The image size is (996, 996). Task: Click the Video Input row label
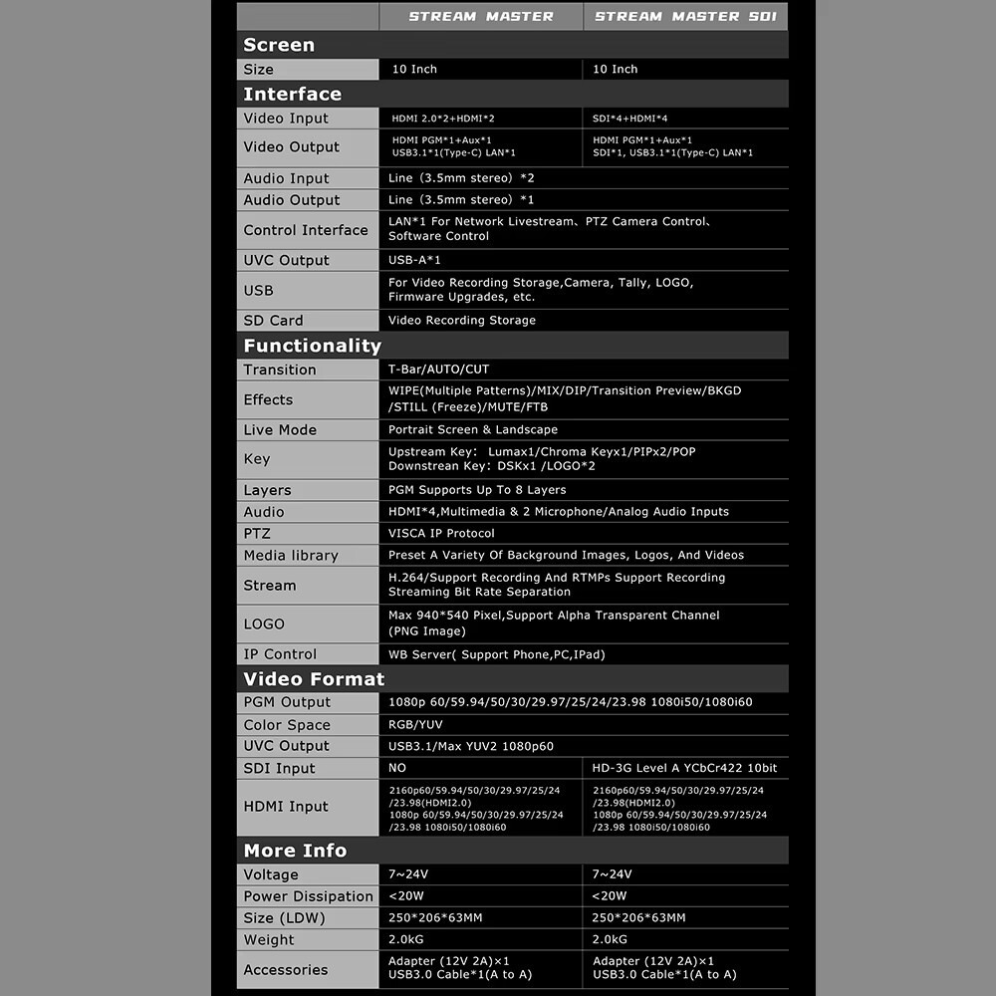pyautogui.click(x=286, y=119)
